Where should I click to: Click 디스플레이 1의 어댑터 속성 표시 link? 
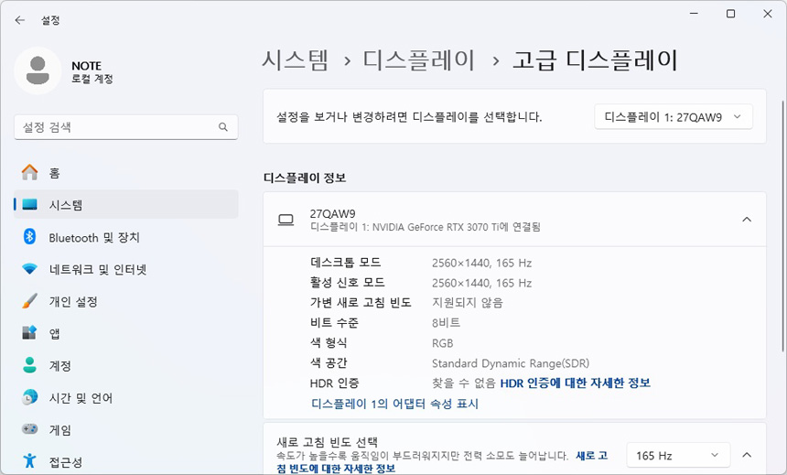coord(394,404)
